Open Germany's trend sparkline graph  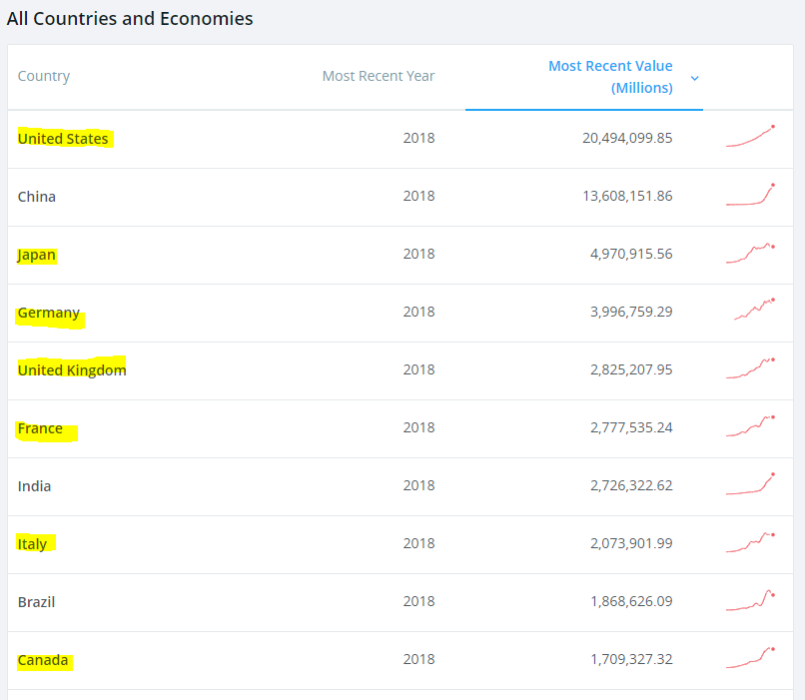click(754, 310)
